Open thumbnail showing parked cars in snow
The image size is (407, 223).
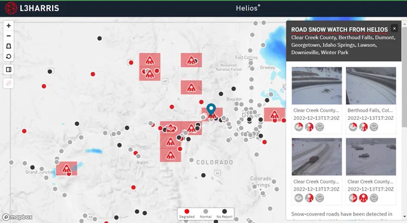(371, 156)
